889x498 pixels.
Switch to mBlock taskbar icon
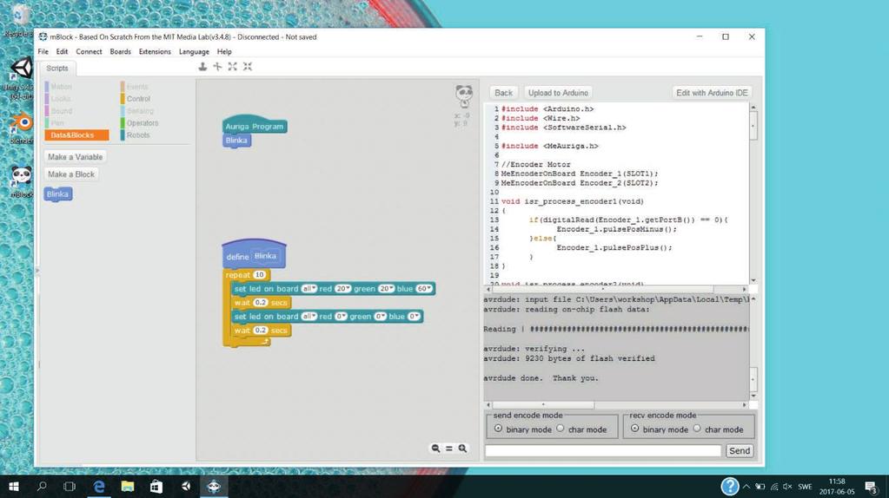point(214,486)
